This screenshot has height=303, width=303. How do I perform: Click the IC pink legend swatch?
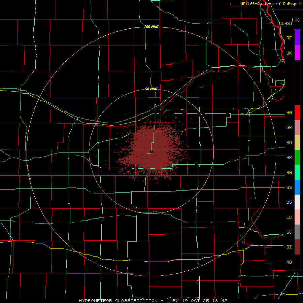tap(297, 217)
